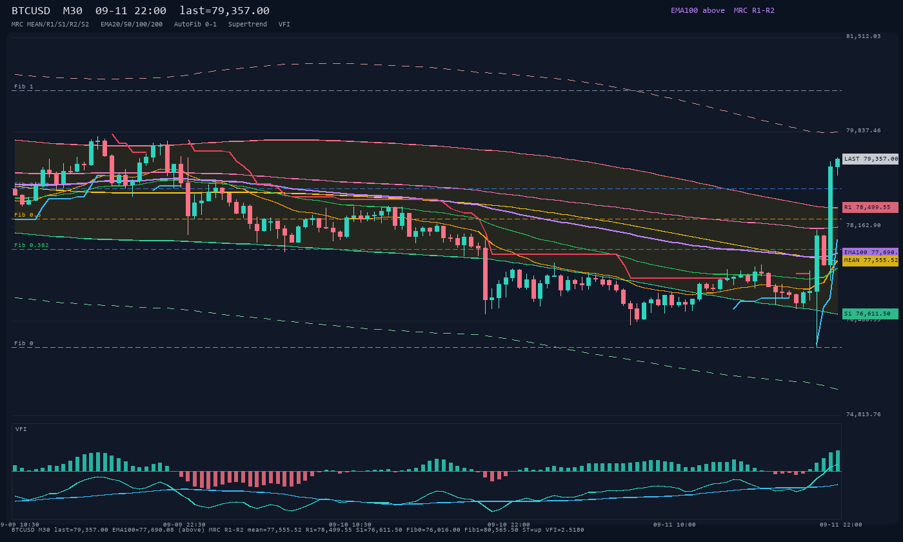Click "EMA100=77,690.08" in the bottom status line
The width and height of the screenshot is (903, 542).
pos(143,530)
